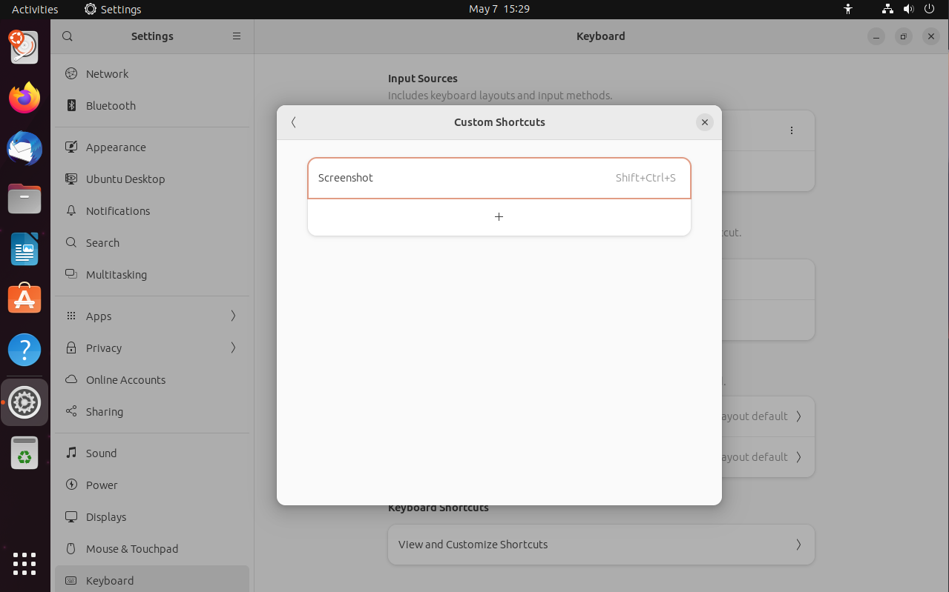Screen dimensions: 949x592
Task: Open the search in Settings sidebar
Action: (68, 36)
